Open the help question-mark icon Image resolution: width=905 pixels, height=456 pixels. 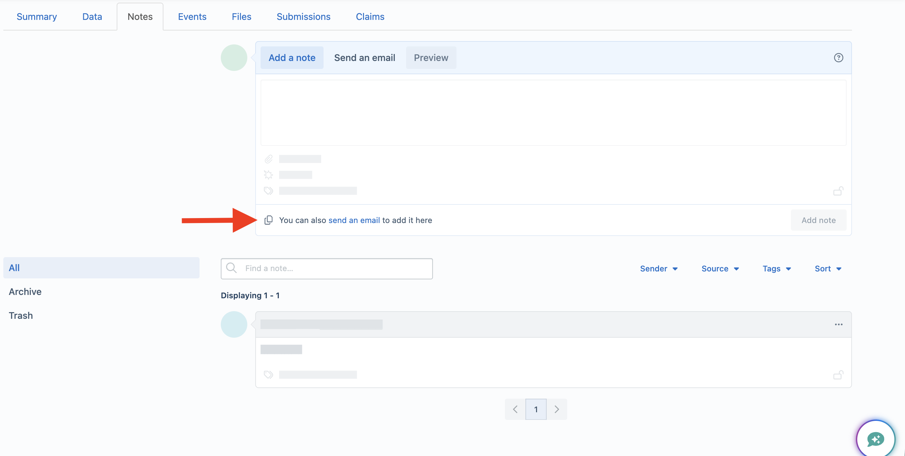click(838, 58)
